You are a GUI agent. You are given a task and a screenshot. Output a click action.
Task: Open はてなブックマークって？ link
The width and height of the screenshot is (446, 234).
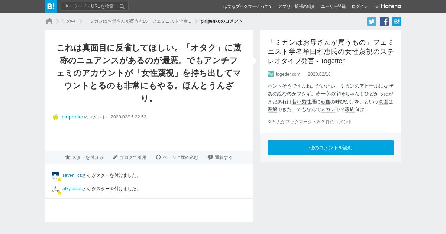pos(248,6)
